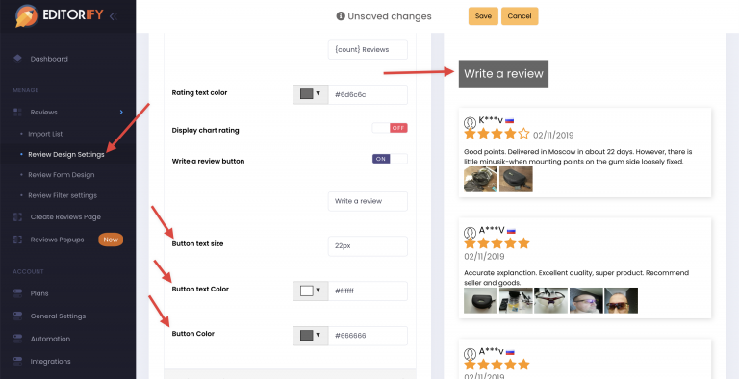Select Review Design Settings submenu item
Viewport: 739px width, 379px height.
coord(66,155)
